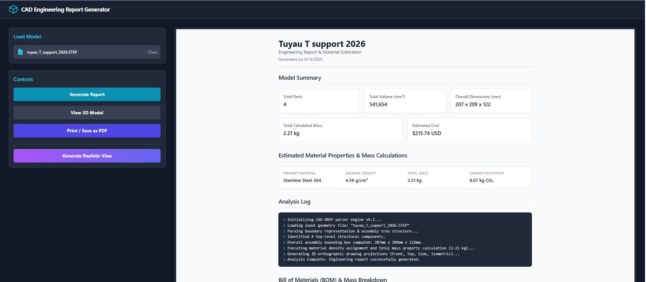Image resolution: width=646 pixels, height=282 pixels.
Task: Click the TOTAL MASS column value 2.21 kg
Action: 414,181
